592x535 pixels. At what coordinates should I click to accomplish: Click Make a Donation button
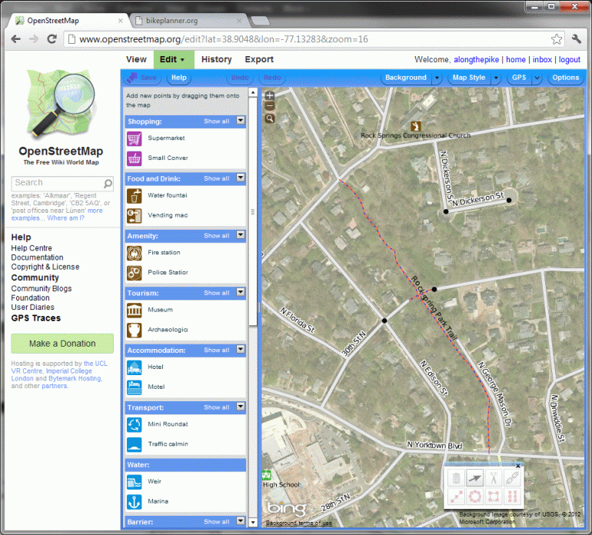click(62, 344)
